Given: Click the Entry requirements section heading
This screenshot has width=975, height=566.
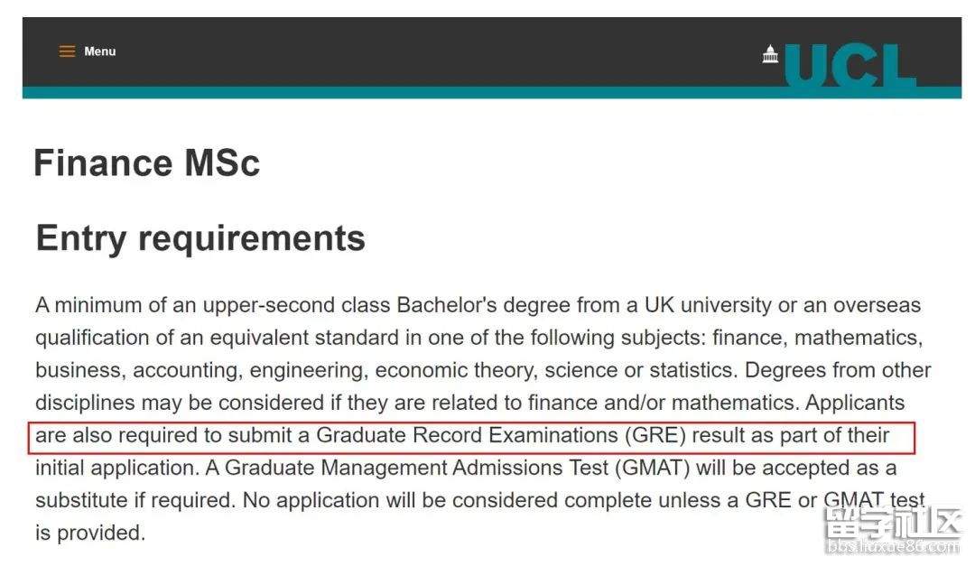Looking at the screenshot, I should coord(200,238).
